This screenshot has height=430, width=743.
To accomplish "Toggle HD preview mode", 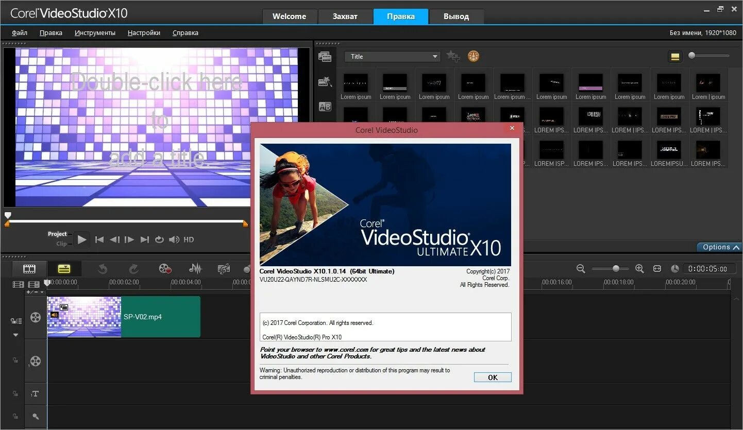I will tap(189, 239).
